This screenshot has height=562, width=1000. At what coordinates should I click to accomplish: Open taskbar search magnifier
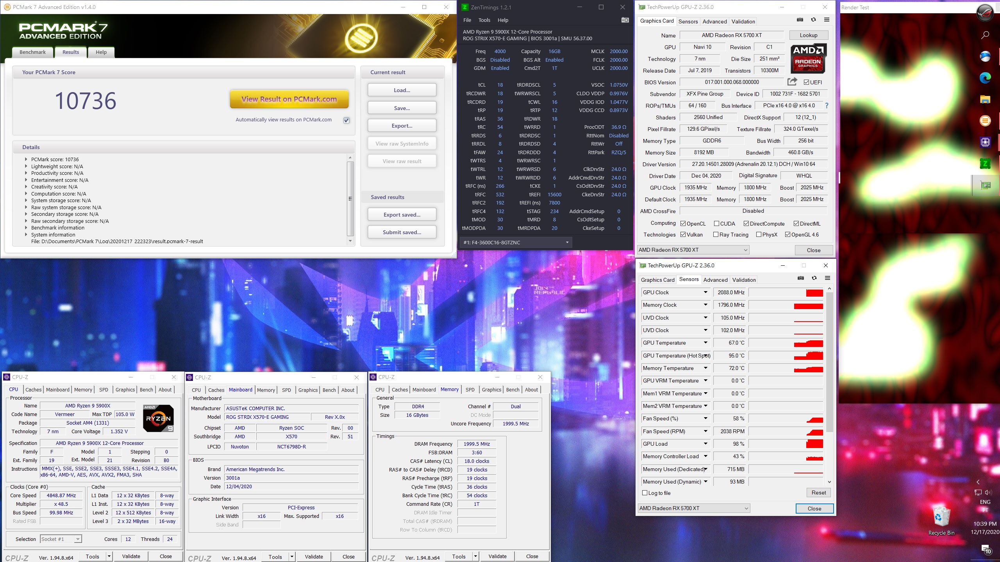[x=985, y=35]
